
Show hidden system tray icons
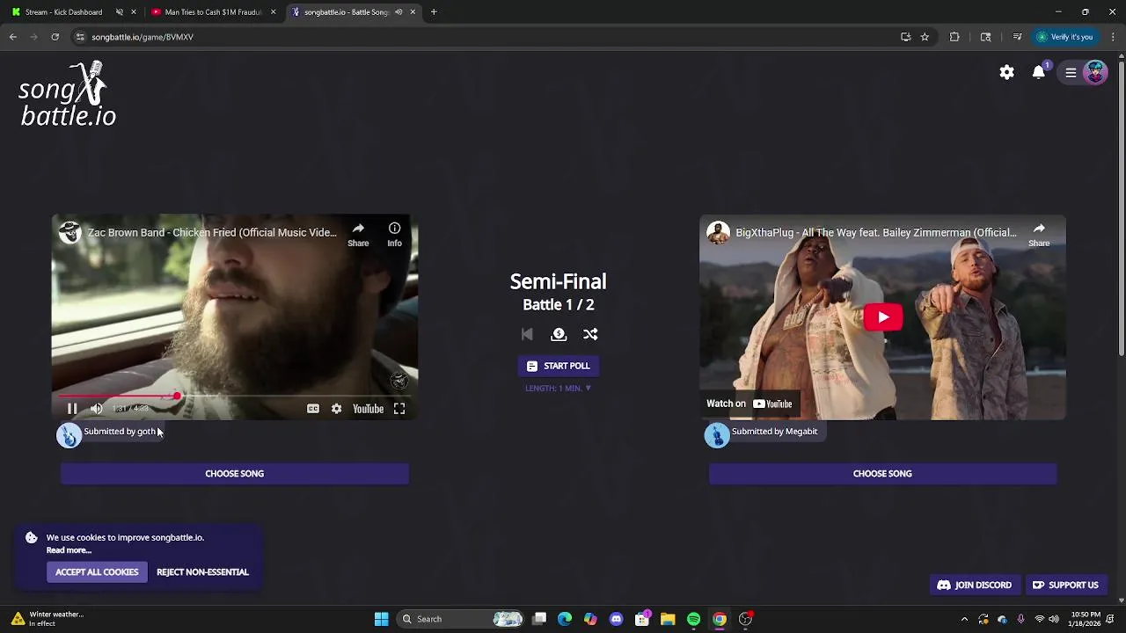(x=964, y=619)
